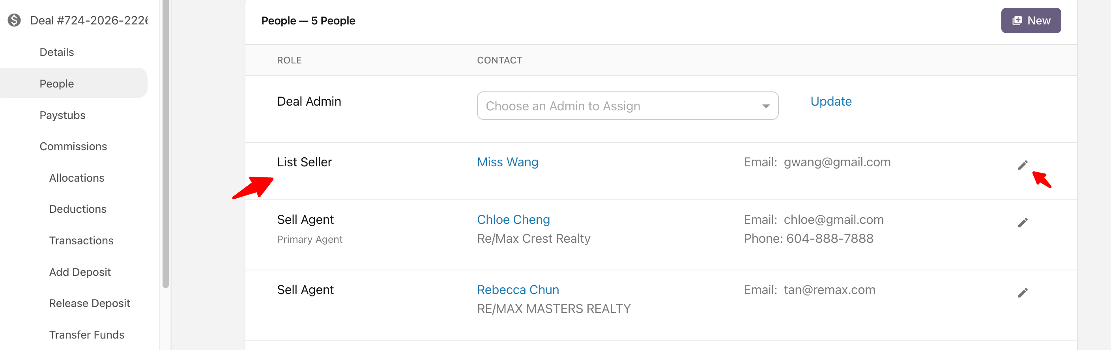This screenshot has height=350, width=1111.
Task: Navigate to Allocations
Action: coord(76,178)
